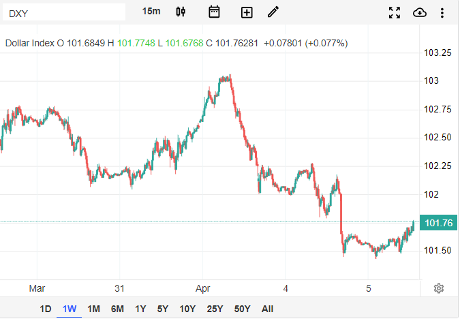The image size is (460, 321).
Task: Download chart with the cloud icon
Action: pos(420,12)
